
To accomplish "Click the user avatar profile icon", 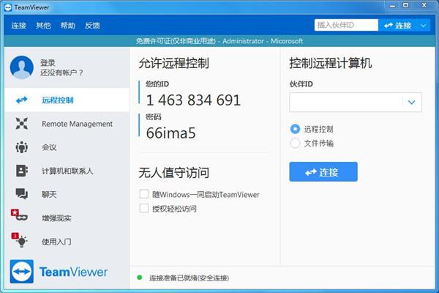I will (21, 67).
